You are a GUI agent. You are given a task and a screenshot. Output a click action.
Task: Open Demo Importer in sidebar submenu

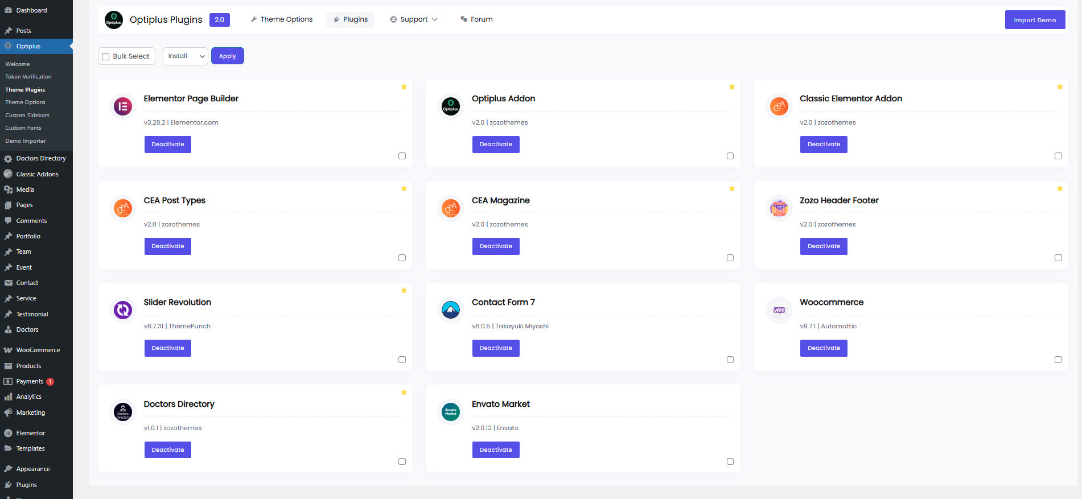coord(26,141)
